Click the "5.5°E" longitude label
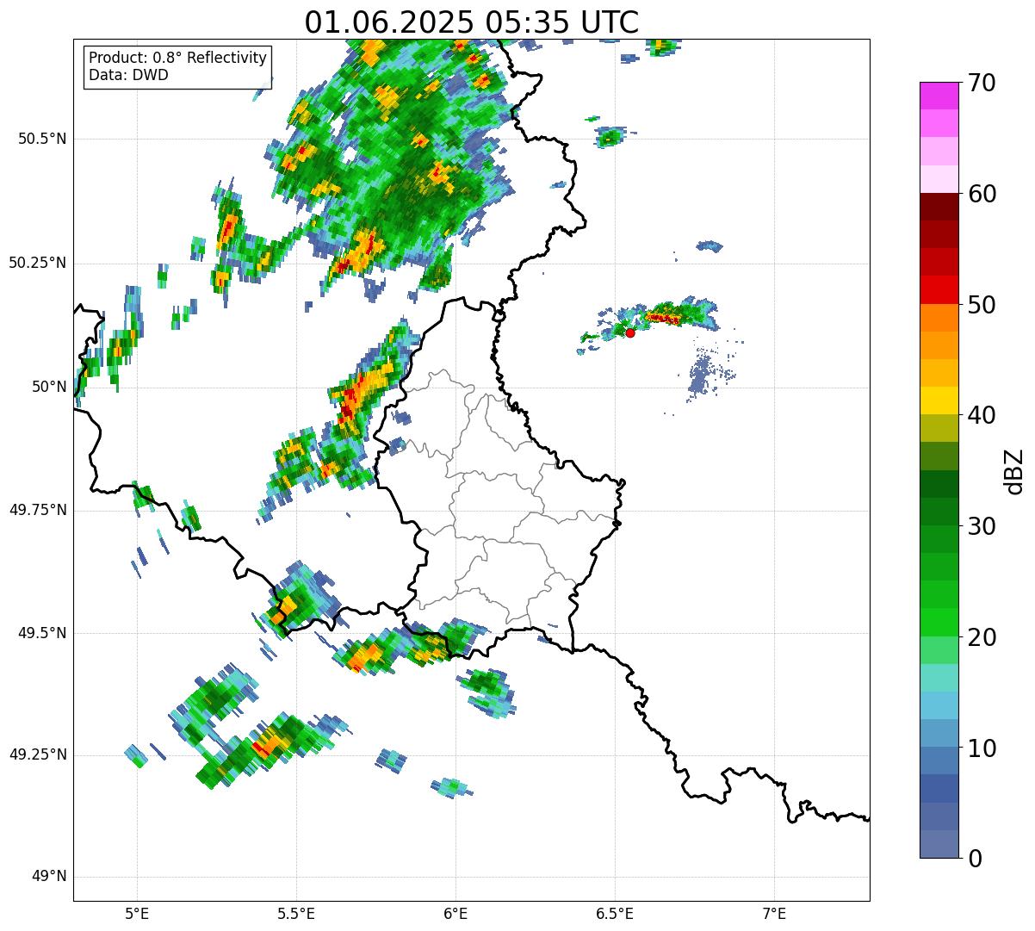Viewport: 1035px width, 931px height. (x=296, y=913)
